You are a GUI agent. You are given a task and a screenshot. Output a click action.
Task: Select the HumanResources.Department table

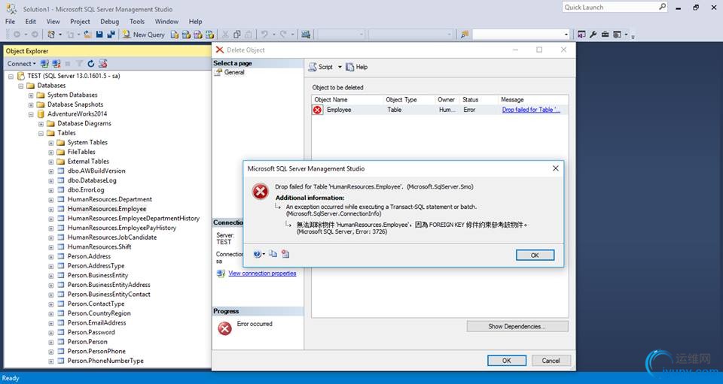tap(110, 200)
